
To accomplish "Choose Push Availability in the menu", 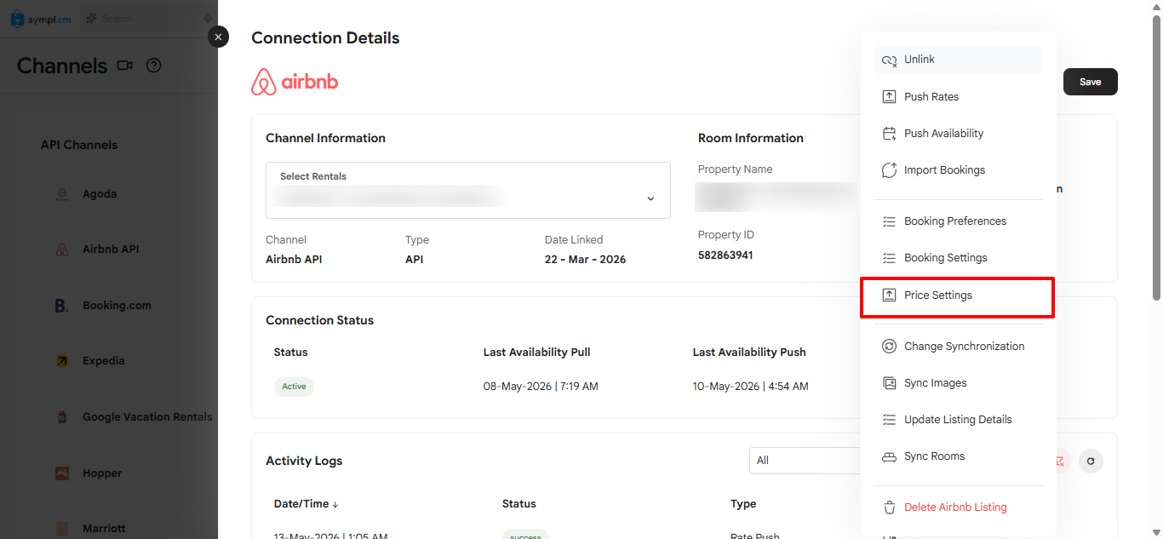I will 958,133.
